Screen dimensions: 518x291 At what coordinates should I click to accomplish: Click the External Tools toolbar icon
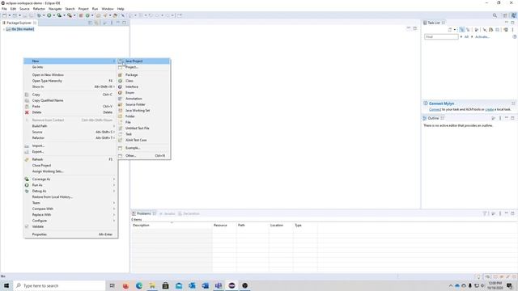pyautogui.click(x=70, y=15)
